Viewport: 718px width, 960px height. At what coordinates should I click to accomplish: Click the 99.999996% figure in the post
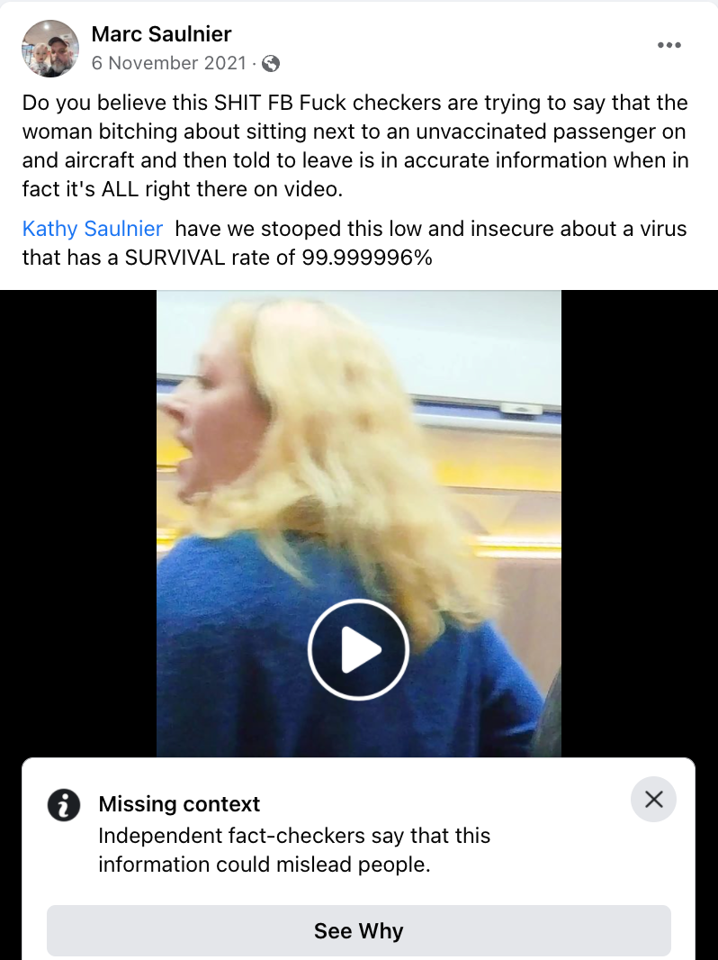tap(367, 258)
